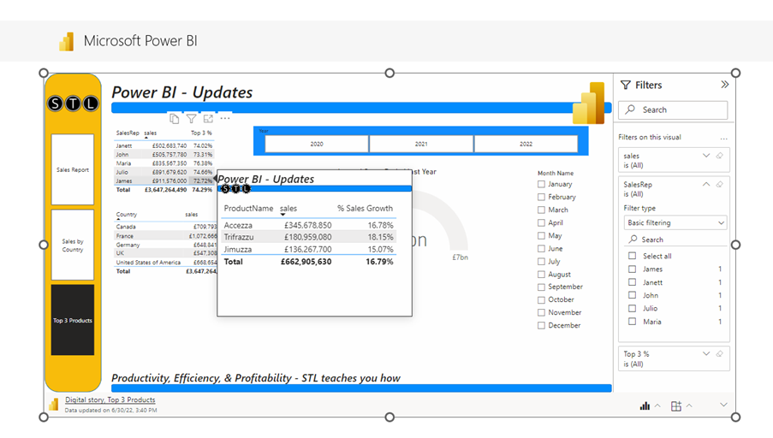Viewport: 773px width, 438px height.
Task: Sort by the % Sales Growth column header
Action: click(x=365, y=209)
